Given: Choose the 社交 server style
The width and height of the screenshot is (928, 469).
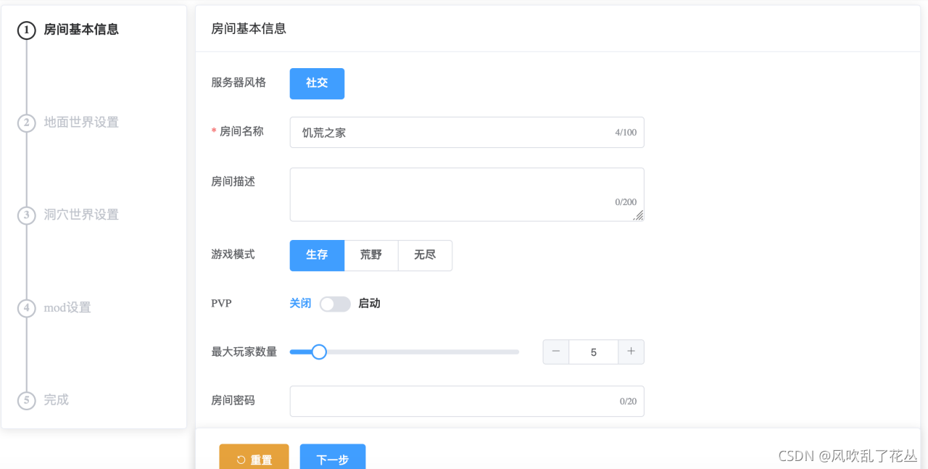Looking at the screenshot, I should pos(317,83).
